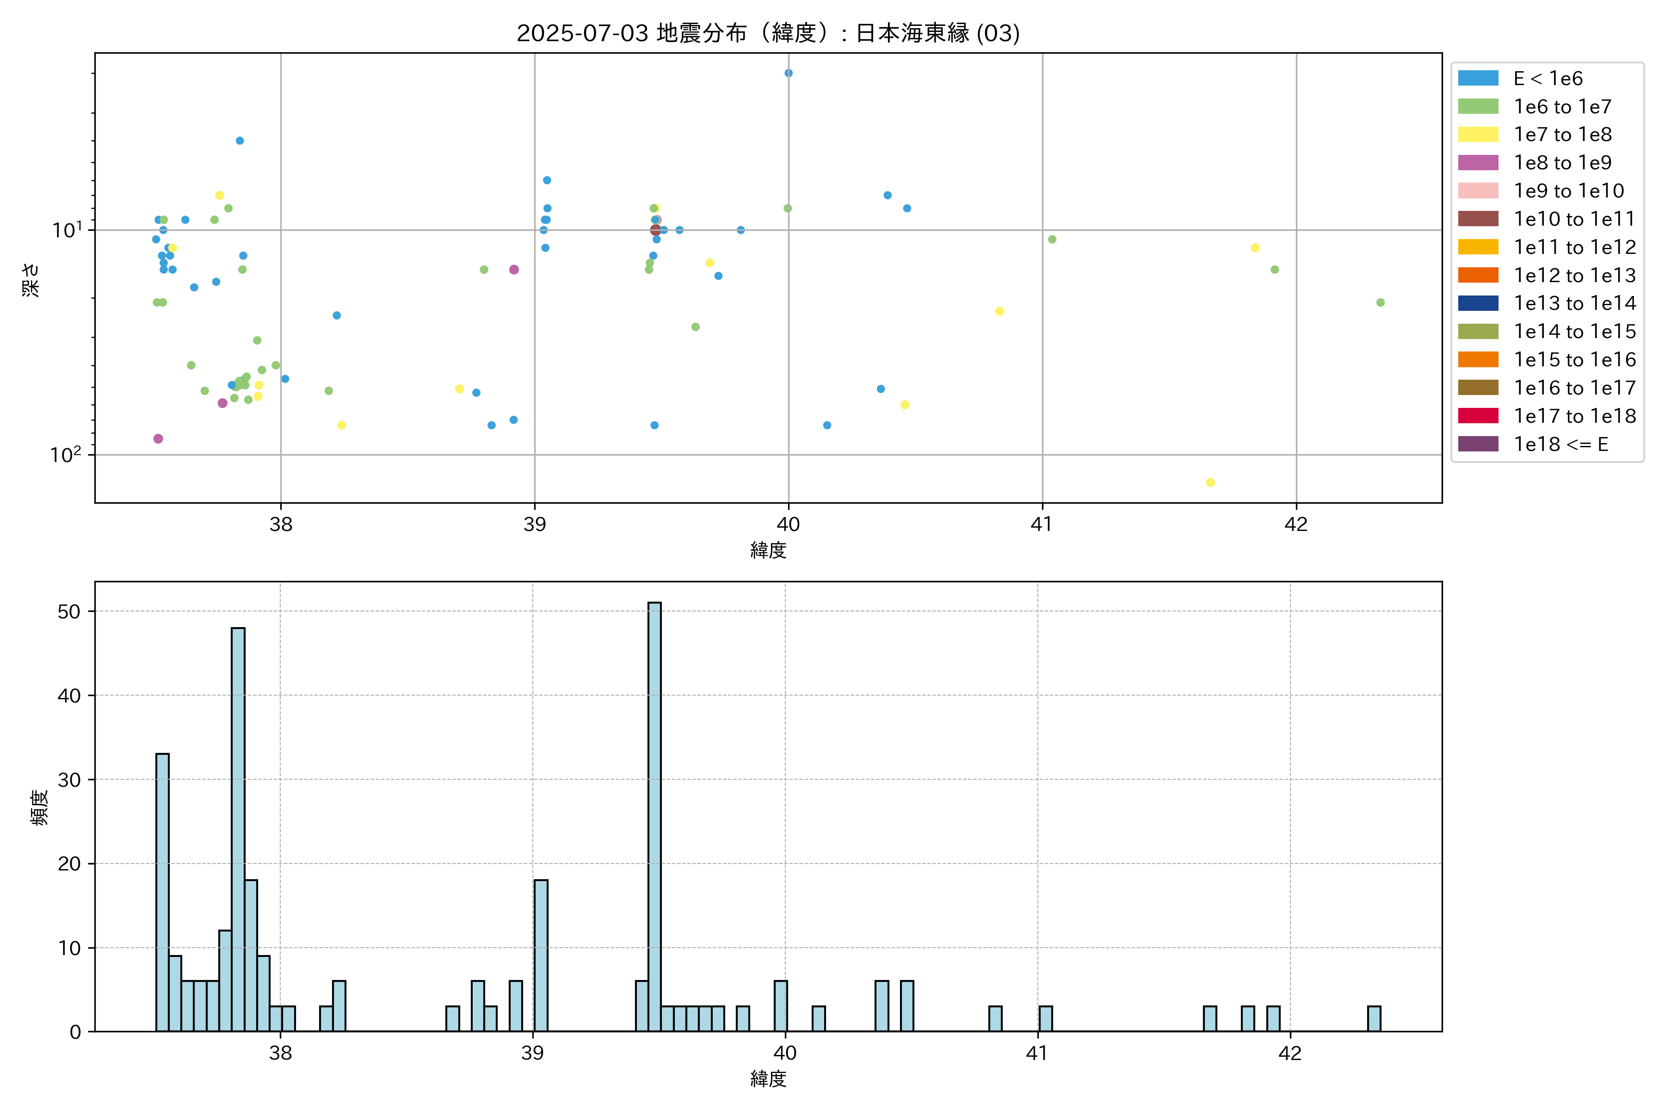Click the '頻度' y-axis label on histogram
The image size is (1665, 1110).
40,807
